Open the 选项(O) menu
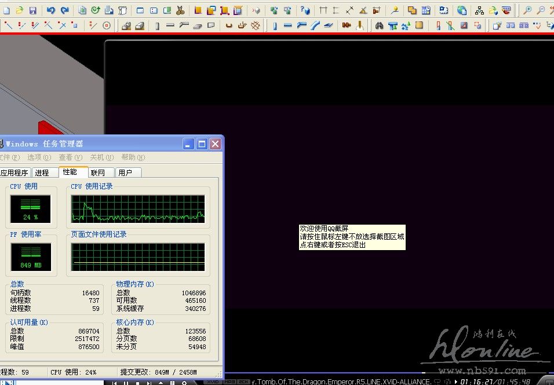554x385 pixels. pyautogui.click(x=38, y=157)
